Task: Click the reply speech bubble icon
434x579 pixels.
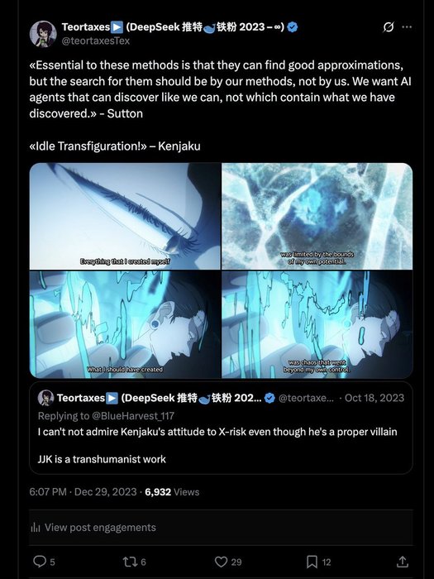Action: tap(39, 562)
